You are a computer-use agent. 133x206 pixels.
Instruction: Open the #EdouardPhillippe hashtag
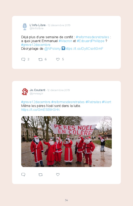pos(91,41)
